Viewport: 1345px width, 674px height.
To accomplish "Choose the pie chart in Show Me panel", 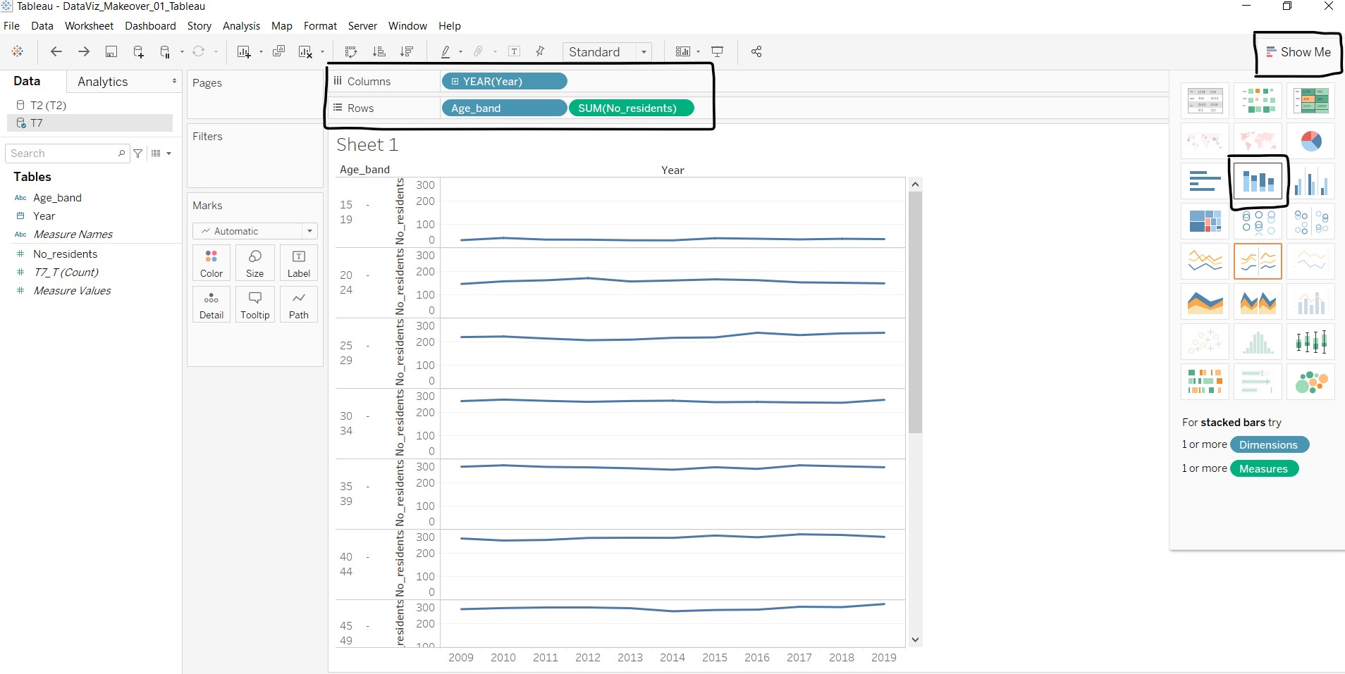I will click(x=1310, y=140).
